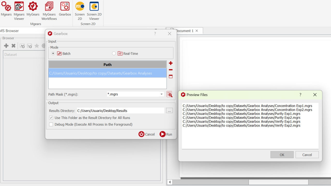The image size is (331, 186).
Task: Click the document horizontal scrollbar thumb
Action: click(x=278, y=182)
